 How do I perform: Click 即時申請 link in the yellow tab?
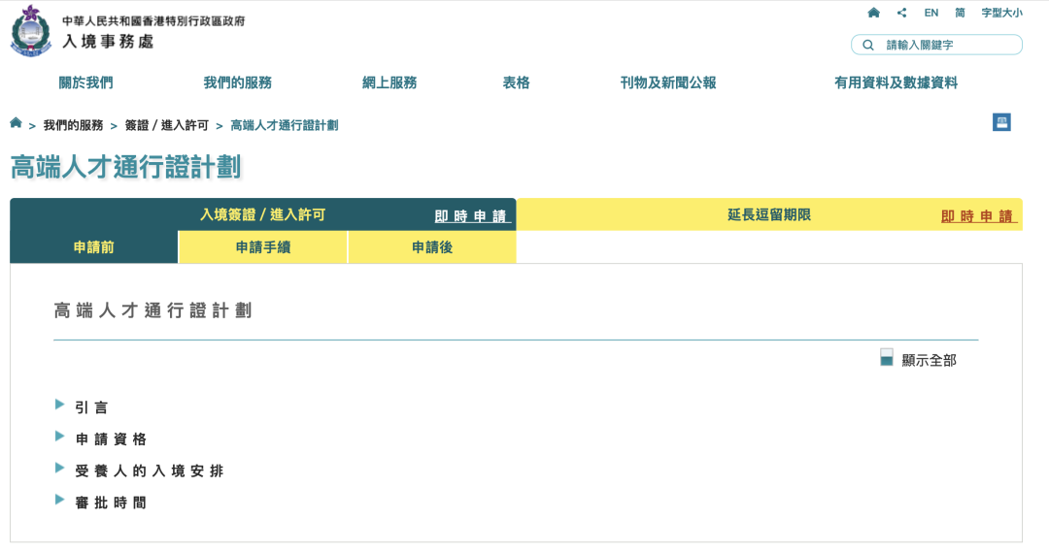pyautogui.click(x=976, y=216)
